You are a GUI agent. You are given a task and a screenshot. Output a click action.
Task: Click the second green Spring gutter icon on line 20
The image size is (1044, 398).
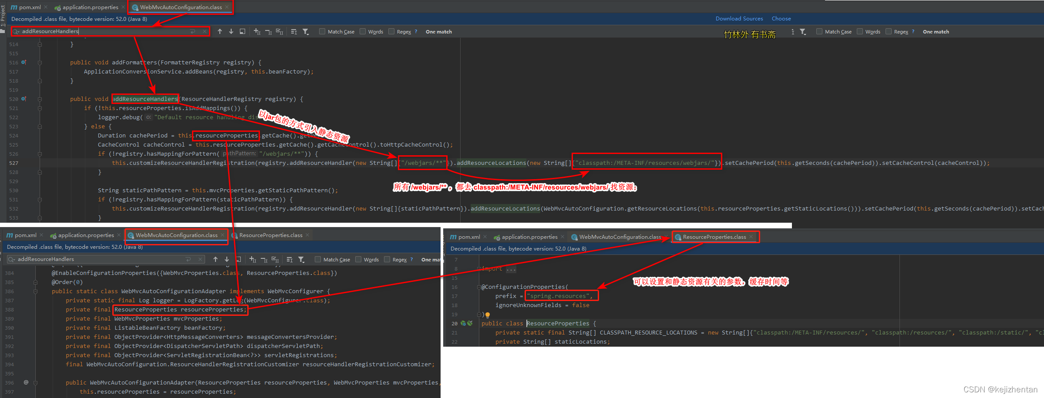click(x=470, y=323)
